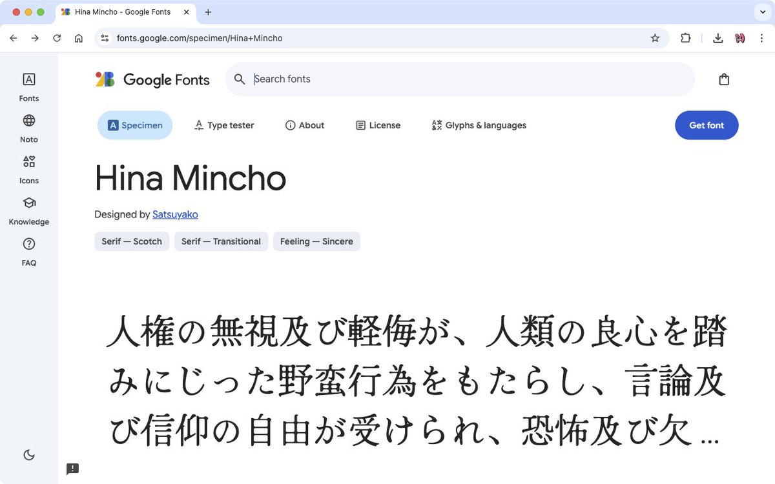
Task: Click the Get font button
Action: click(707, 125)
